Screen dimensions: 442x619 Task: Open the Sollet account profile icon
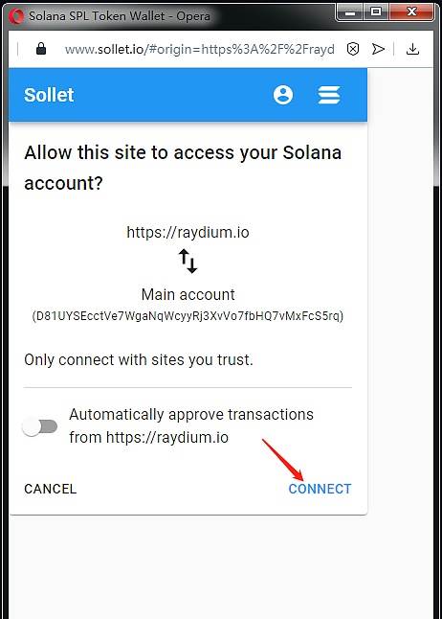[283, 95]
